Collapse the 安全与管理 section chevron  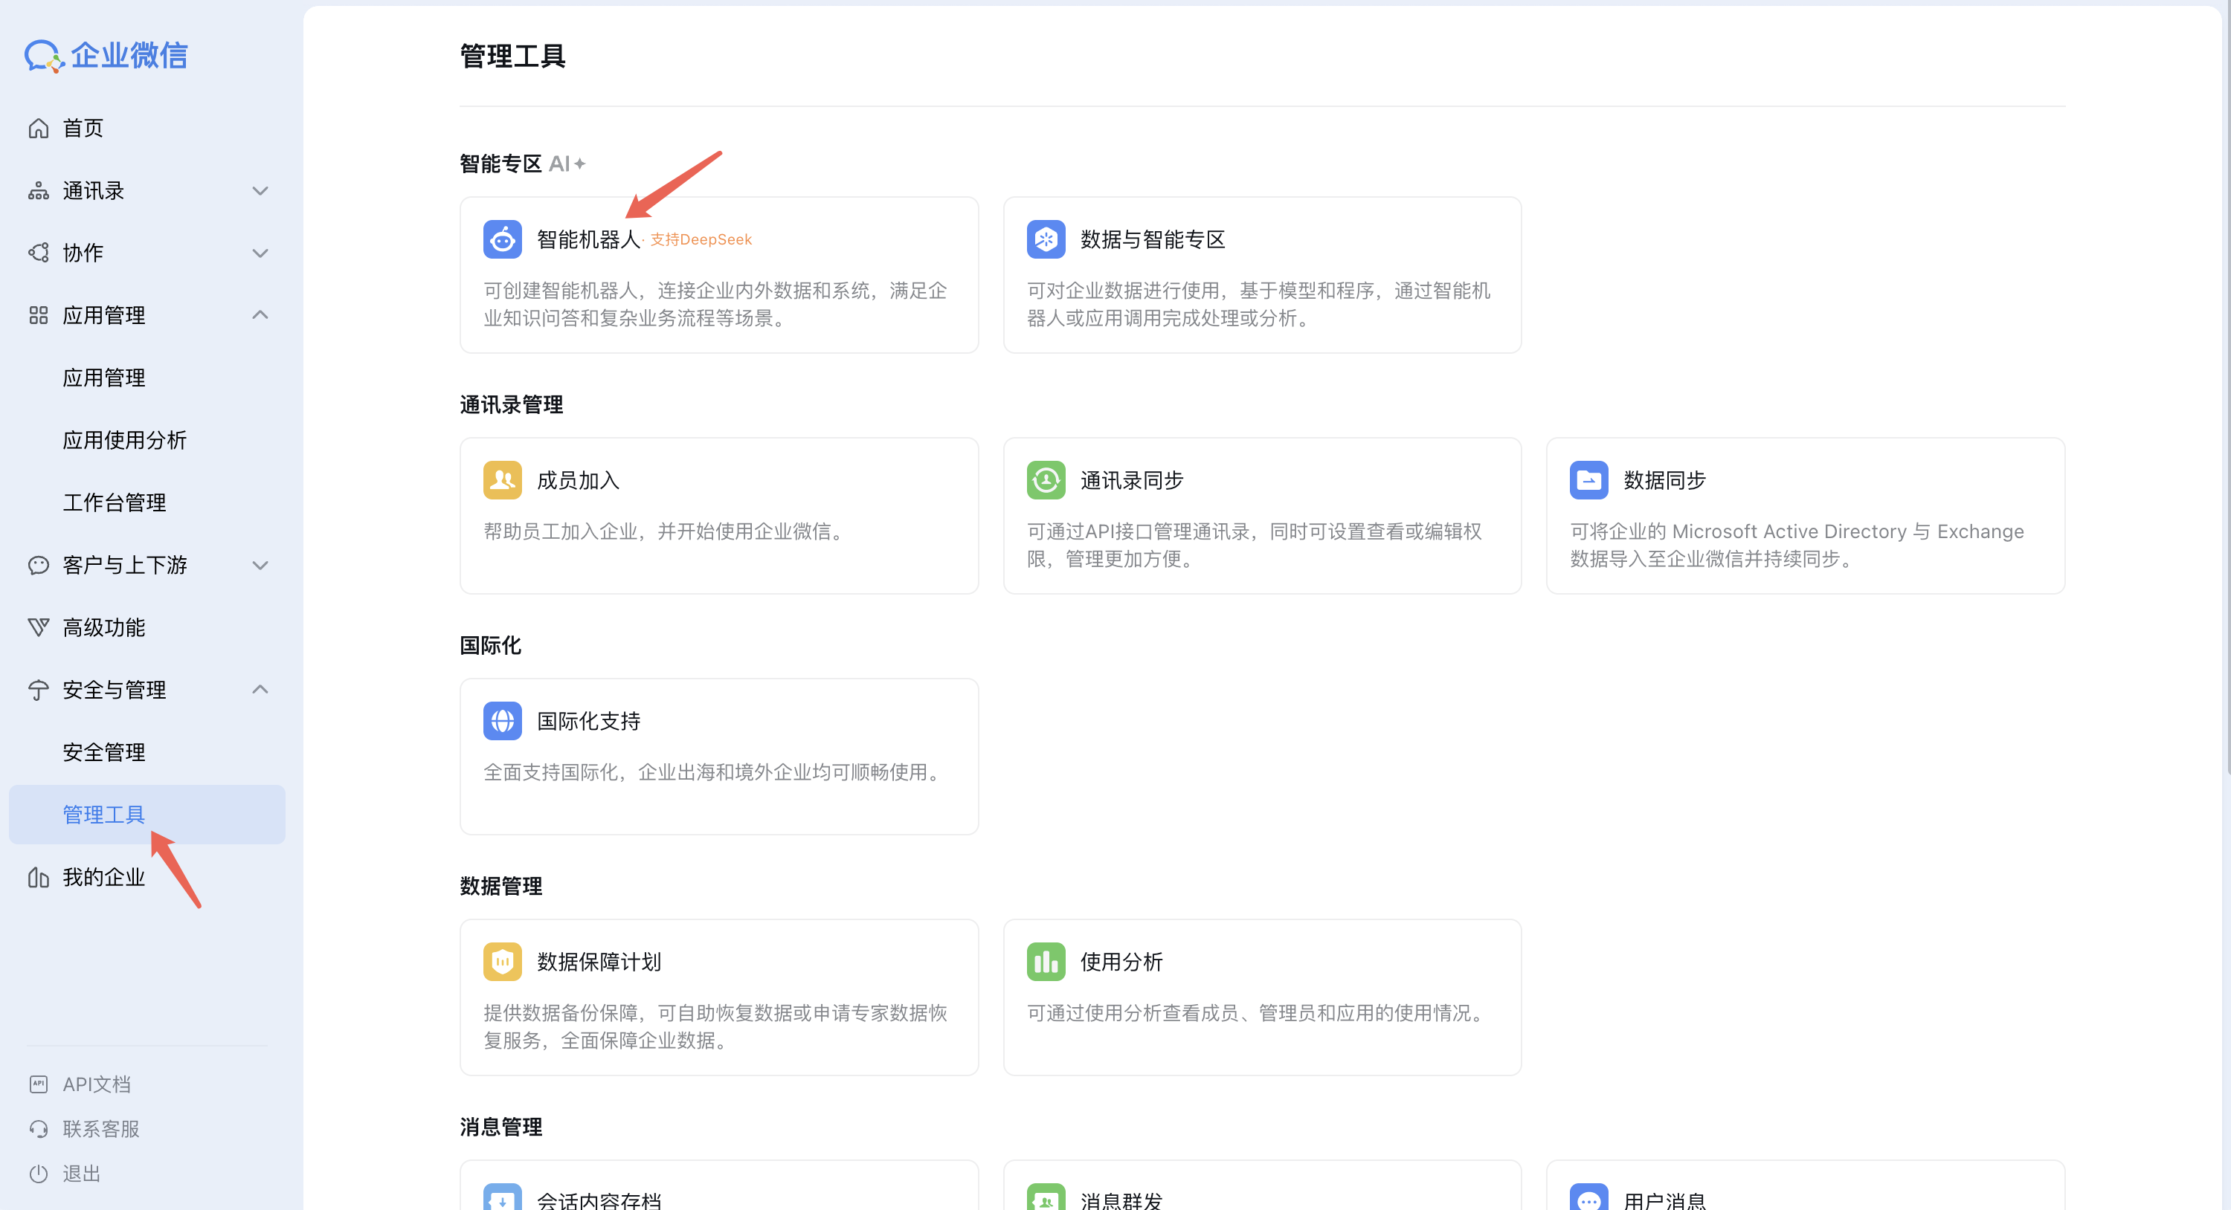coord(260,690)
